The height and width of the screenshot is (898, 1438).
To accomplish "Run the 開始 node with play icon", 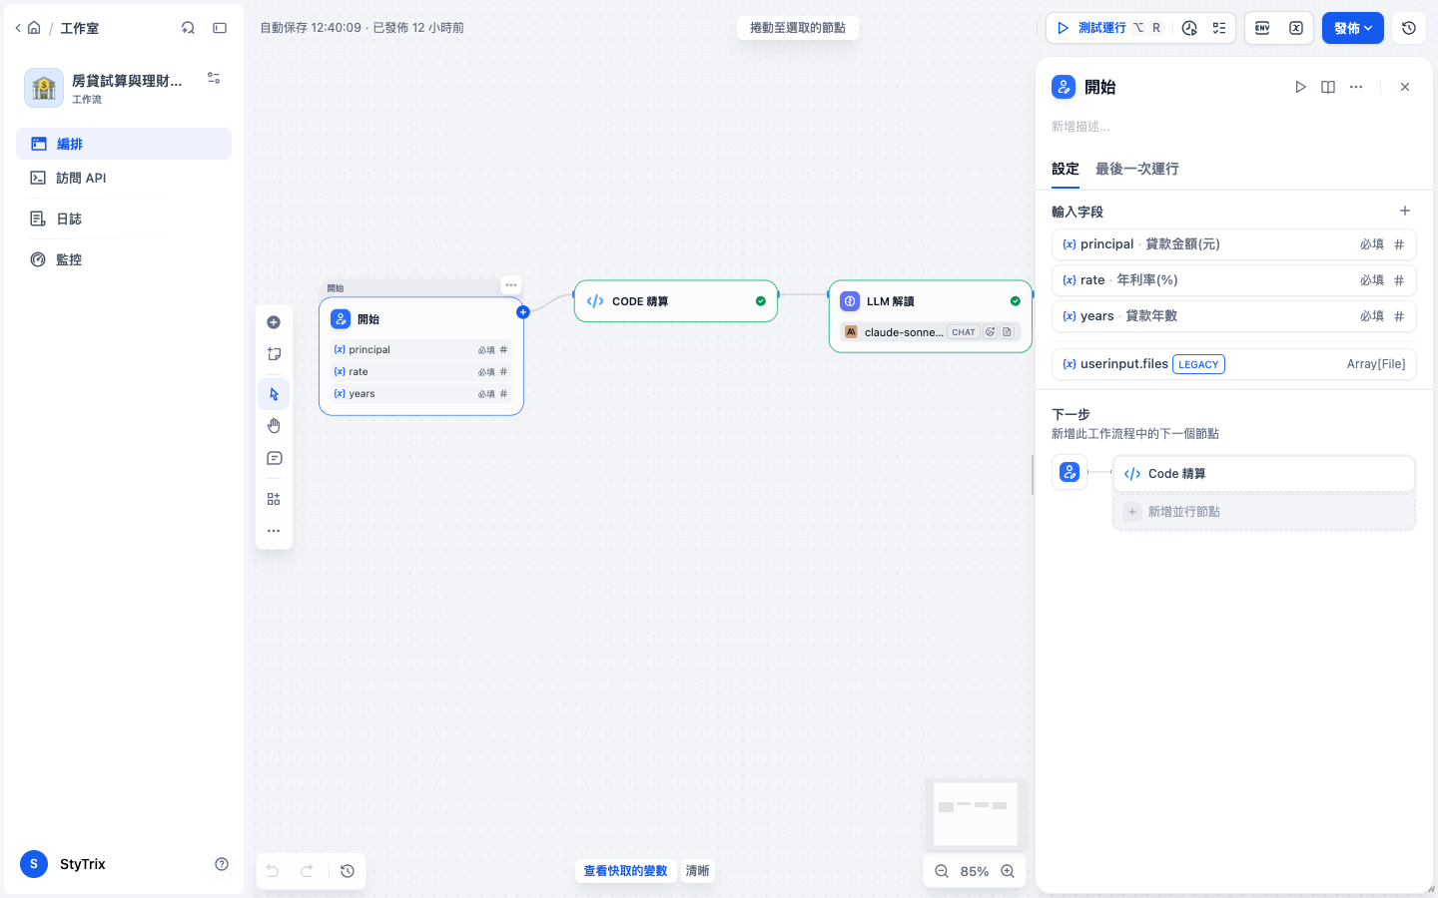I will [x=1300, y=87].
